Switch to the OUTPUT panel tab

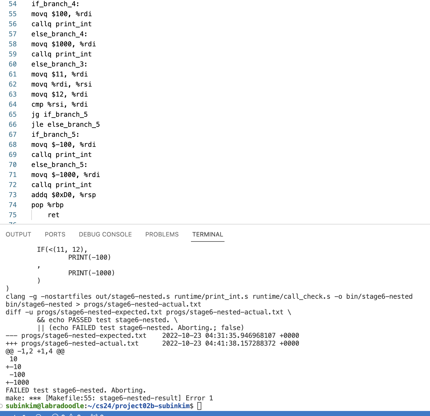pyautogui.click(x=18, y=234)
